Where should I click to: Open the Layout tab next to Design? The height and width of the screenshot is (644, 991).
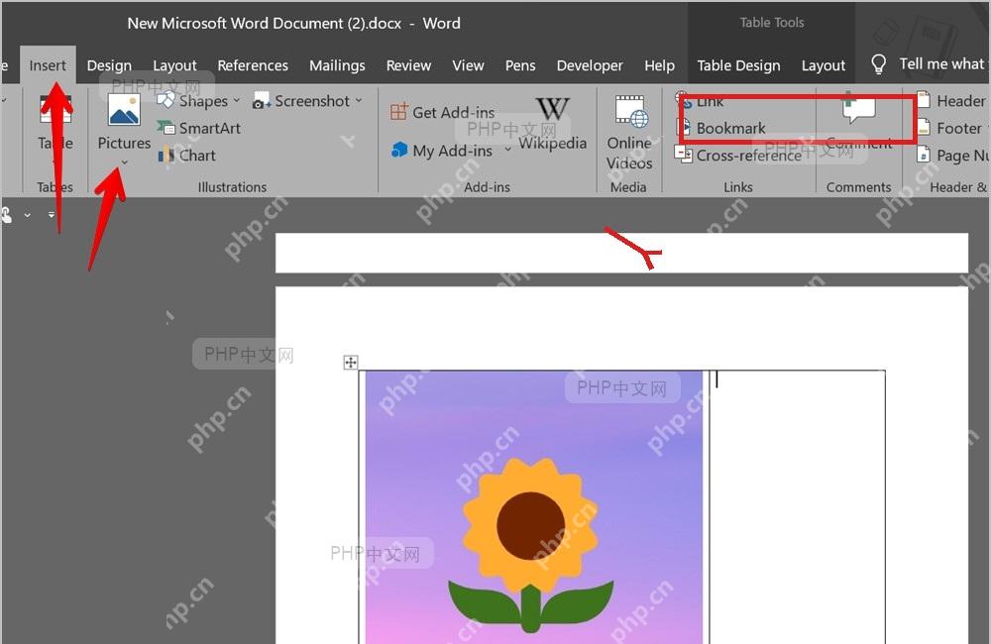(174, 65)
